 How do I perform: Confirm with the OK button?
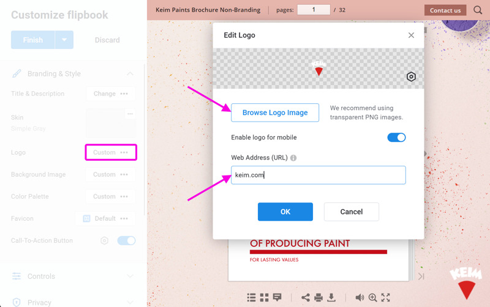coord(285,212)
